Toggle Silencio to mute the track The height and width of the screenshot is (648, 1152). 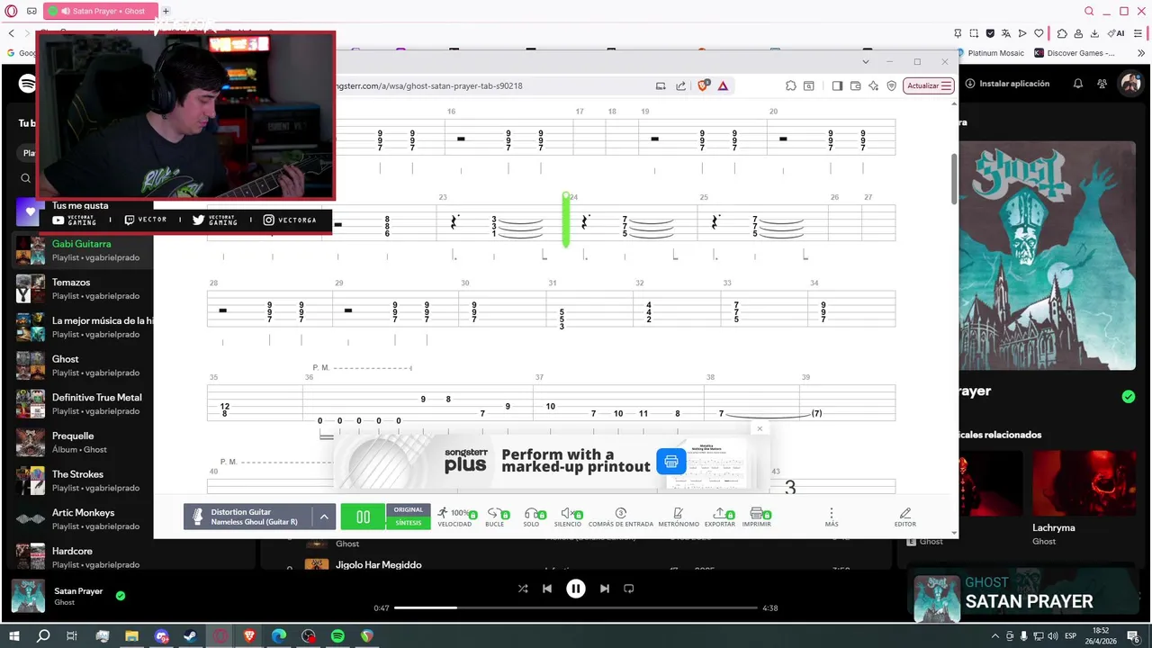(568, 517)
